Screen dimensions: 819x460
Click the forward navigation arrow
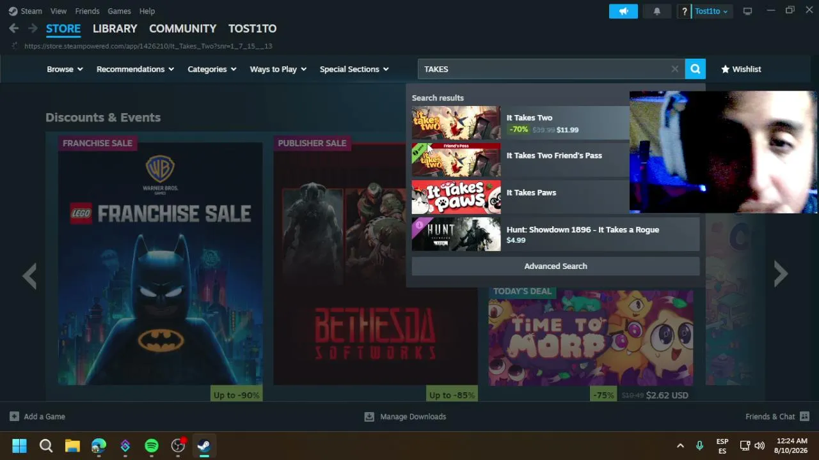(33, 29)
